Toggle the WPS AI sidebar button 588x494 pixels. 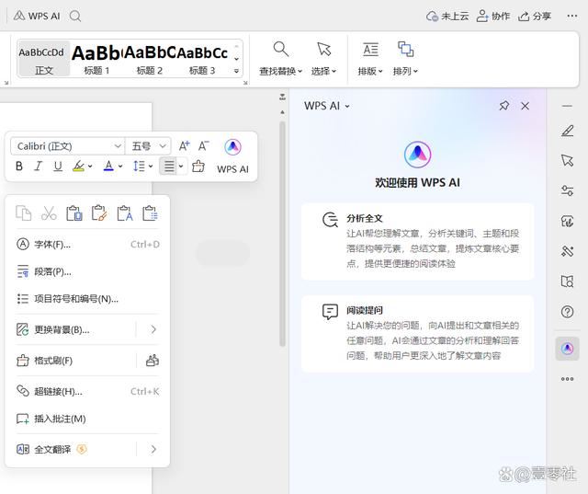(567, 349)
